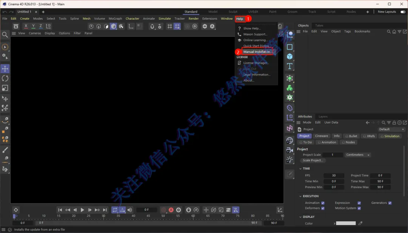Toggle timeline loop playback button

coord(115,210)
